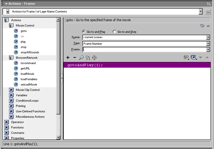Expand the Operators category
The image size is (214, 149).
[6, 122]
